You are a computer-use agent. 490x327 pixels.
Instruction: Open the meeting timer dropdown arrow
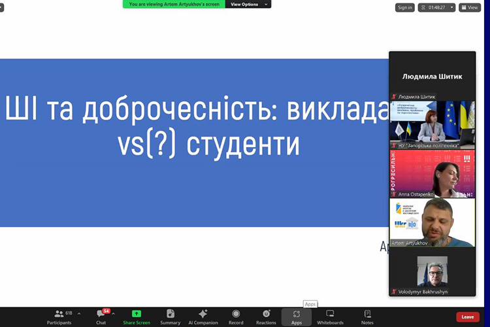(451, 8)
